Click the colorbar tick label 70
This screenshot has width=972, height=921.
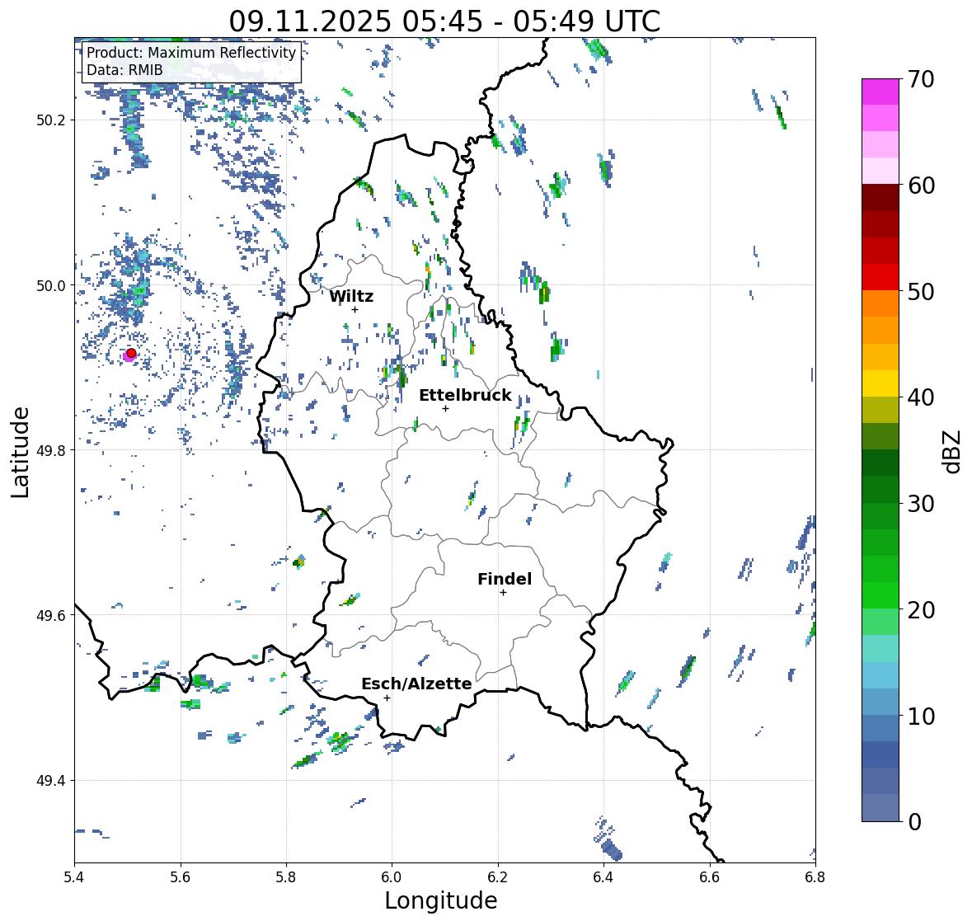(921, 79)
